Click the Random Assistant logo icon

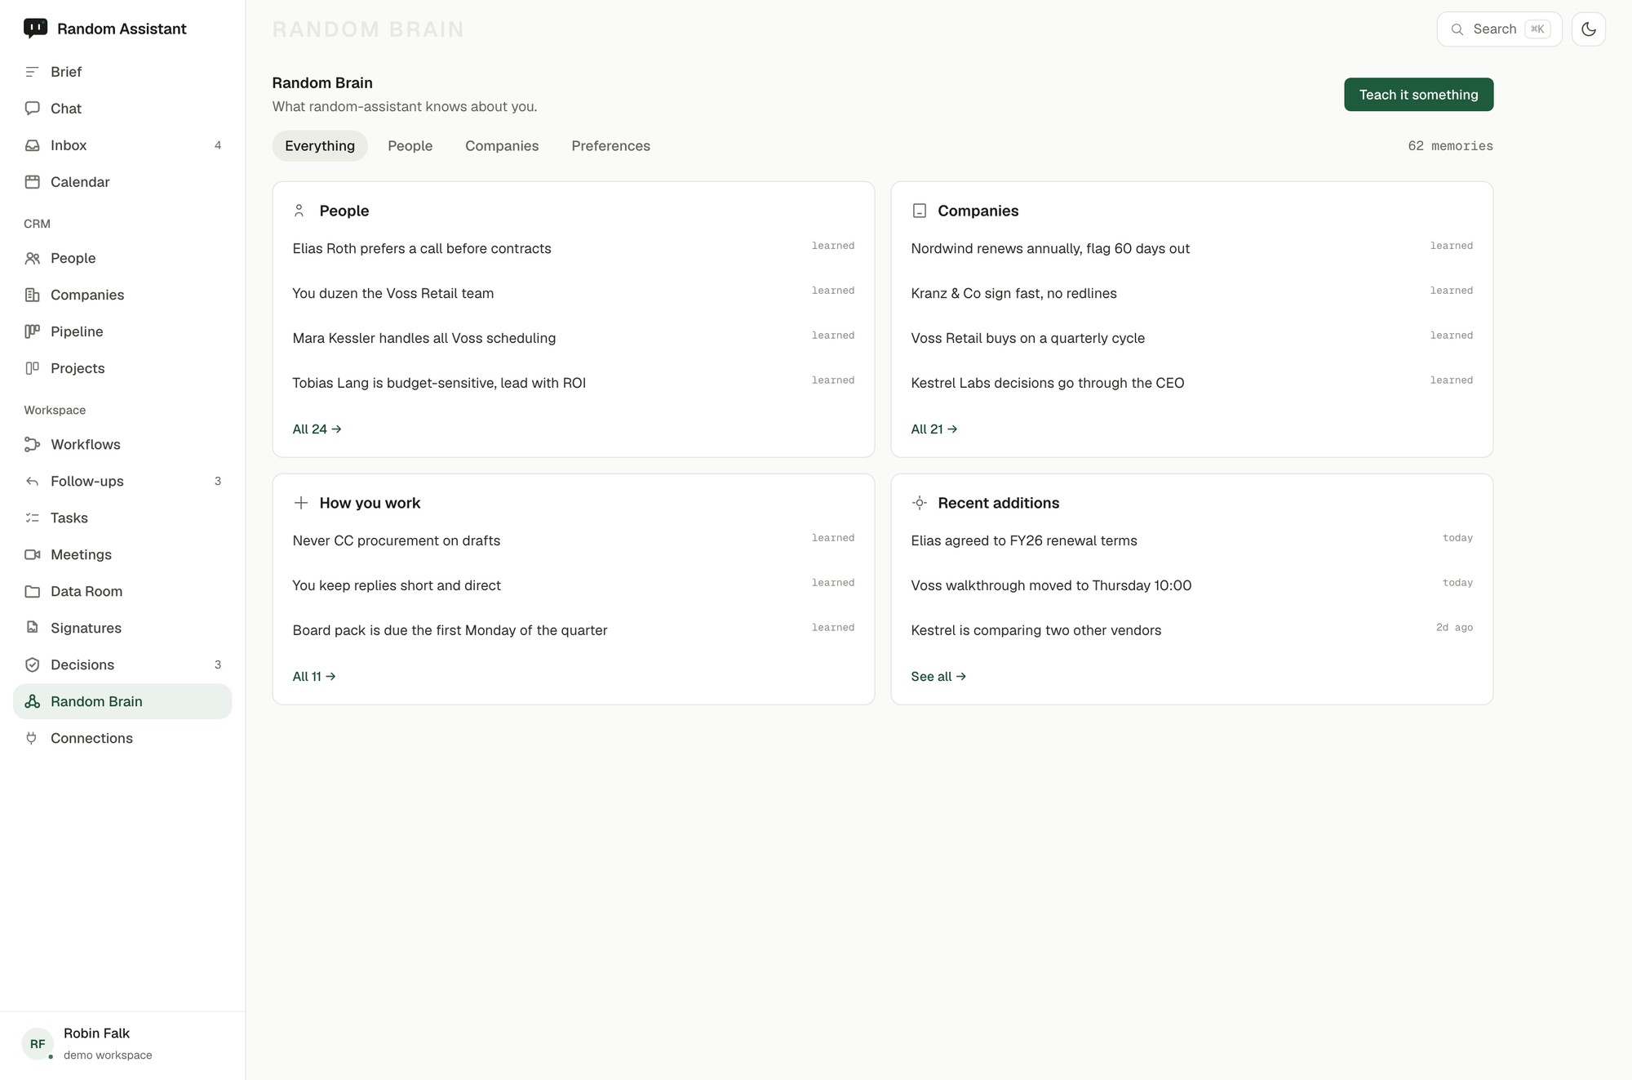tap(35, 29)
